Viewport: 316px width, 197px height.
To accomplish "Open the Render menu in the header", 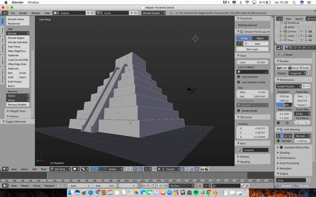I will (x=23, y=13).
